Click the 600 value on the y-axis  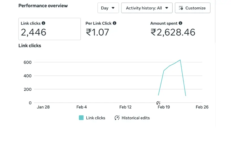(x=27, y=62)
